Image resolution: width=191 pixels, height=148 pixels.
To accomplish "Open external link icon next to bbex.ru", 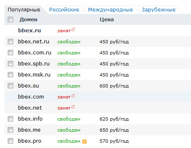I will 73,29.
